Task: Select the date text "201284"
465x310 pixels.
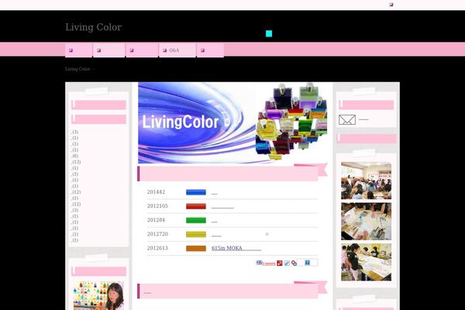Action: coord(156,220)
